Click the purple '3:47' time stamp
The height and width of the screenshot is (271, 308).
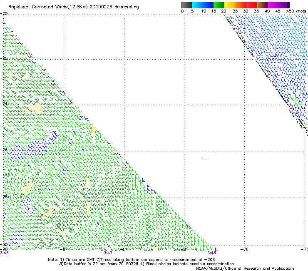[108, 253]
